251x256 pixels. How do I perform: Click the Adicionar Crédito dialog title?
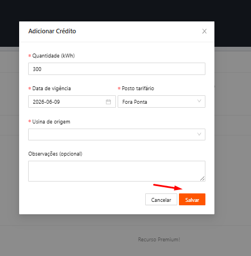click(x=52, y=31)
